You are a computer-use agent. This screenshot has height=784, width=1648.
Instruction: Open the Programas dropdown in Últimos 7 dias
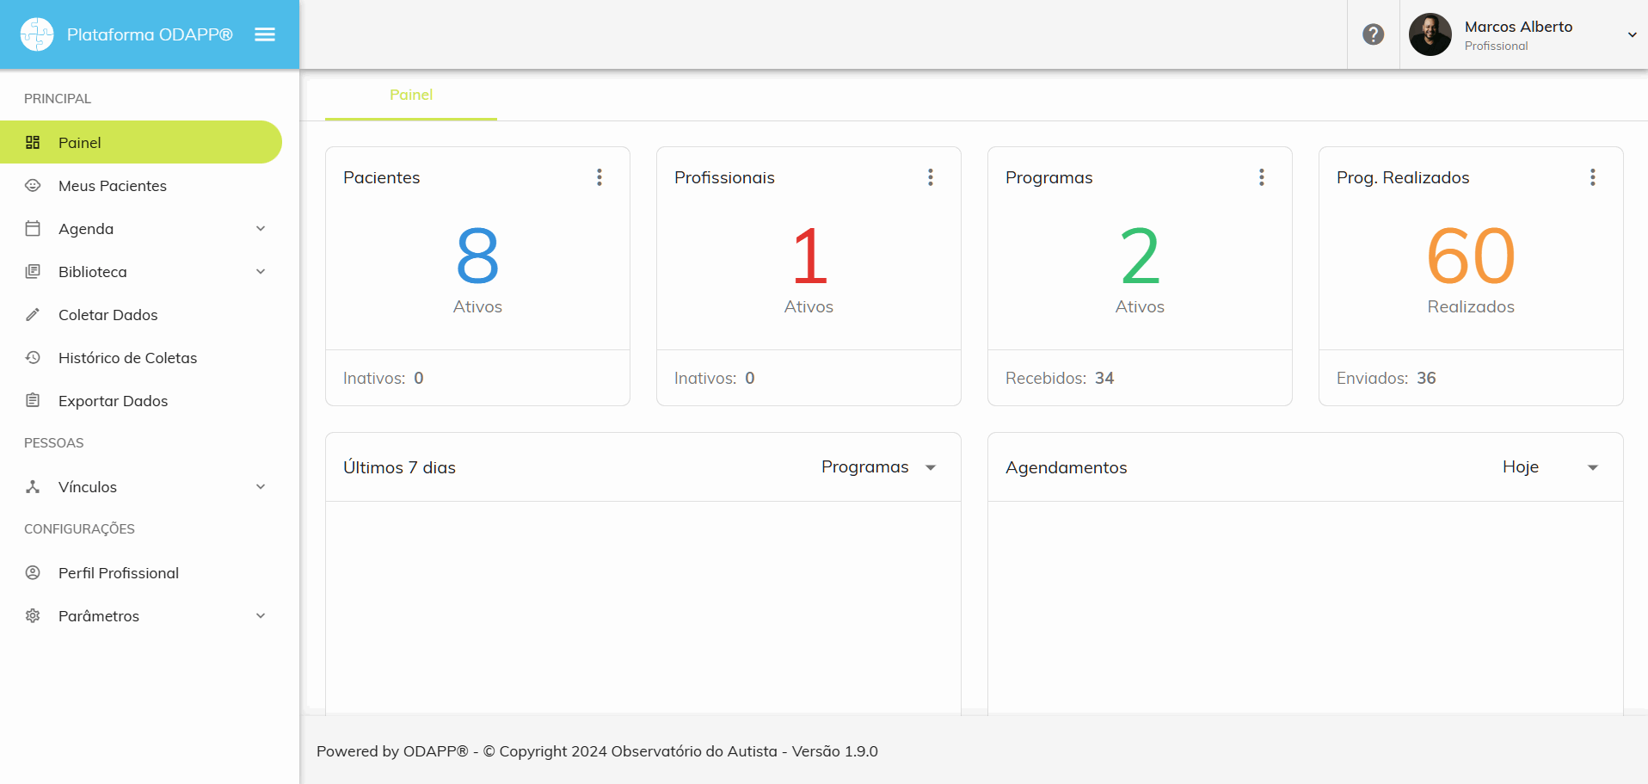879,466
